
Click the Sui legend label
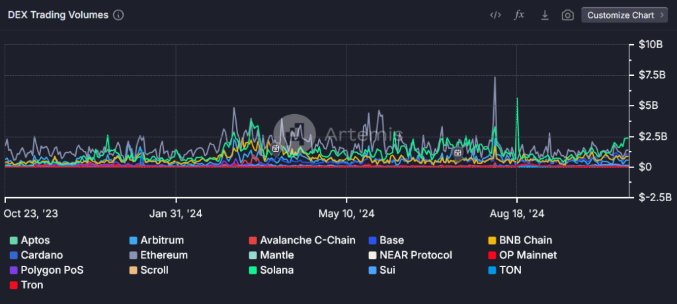tap(387, 270)
